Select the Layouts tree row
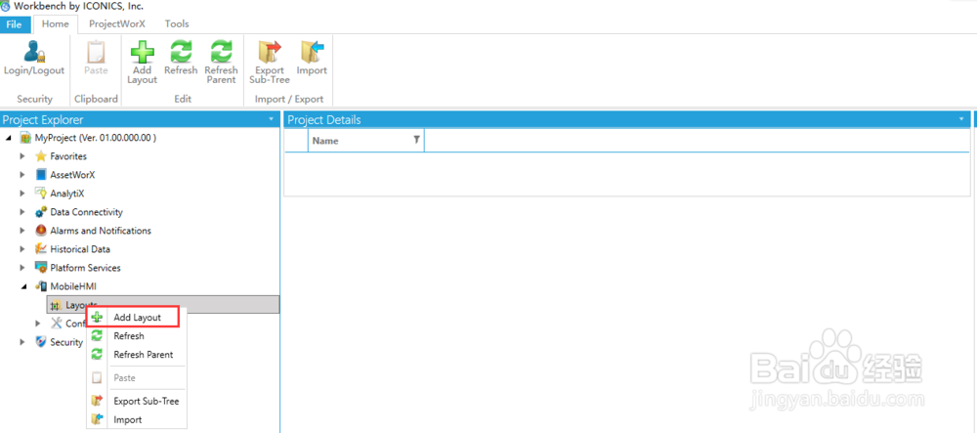Screen dimensions: 977x433 163,305
